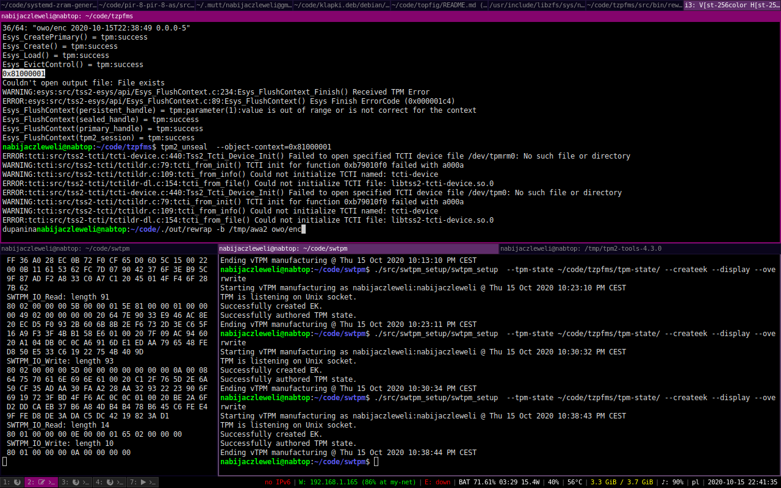
Task: Switch to workspace 7 with play icon
Action: pyautogui.click(x=143, y=482)
